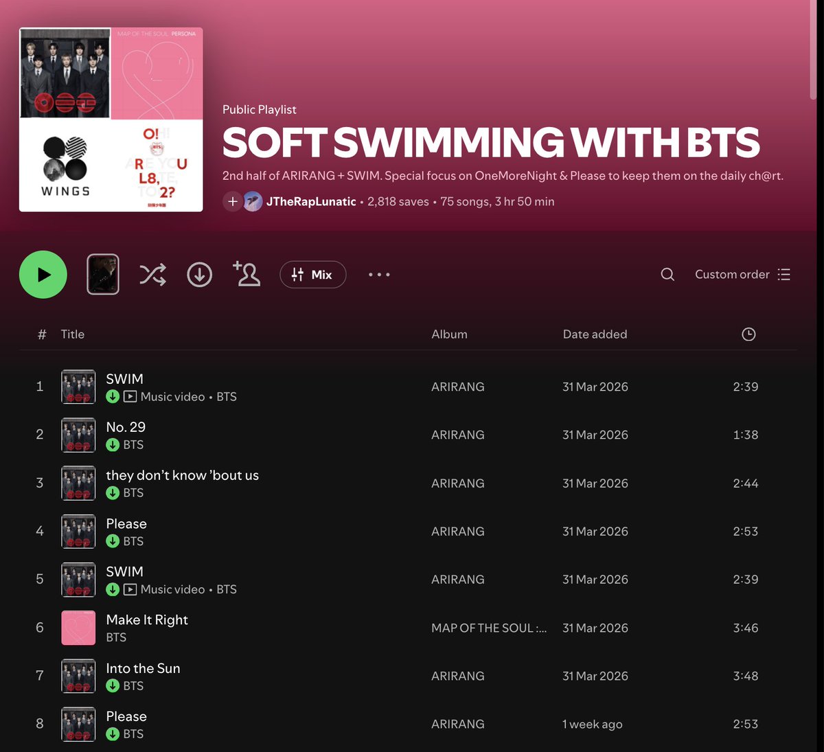Select the No. 29 track title
The height and width of the screenshot is (752, 824).
126,427
